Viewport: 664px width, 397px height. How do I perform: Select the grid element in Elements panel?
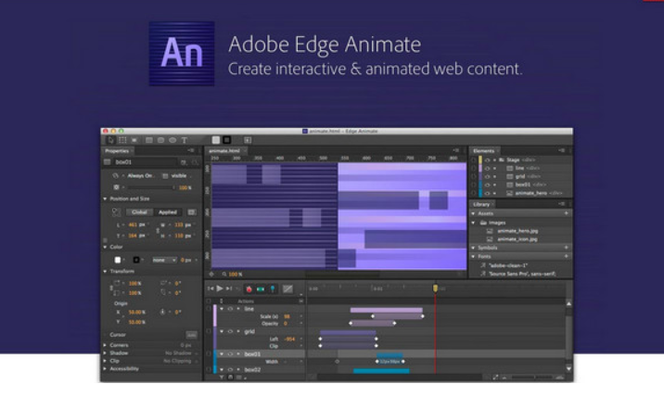pyautogui.click(x=520, y=176)
